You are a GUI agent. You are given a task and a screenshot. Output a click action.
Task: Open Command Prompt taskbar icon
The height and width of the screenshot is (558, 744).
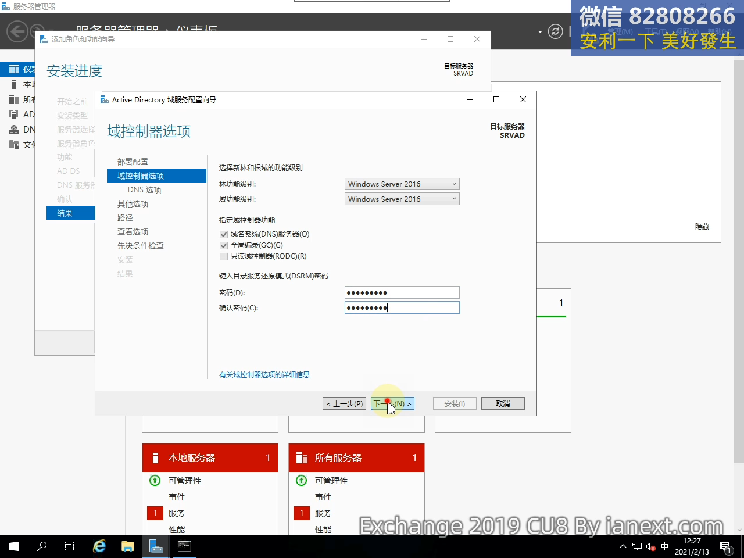[184, 546]
